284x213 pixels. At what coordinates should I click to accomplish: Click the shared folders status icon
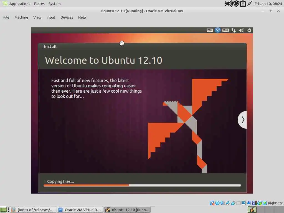238,203
